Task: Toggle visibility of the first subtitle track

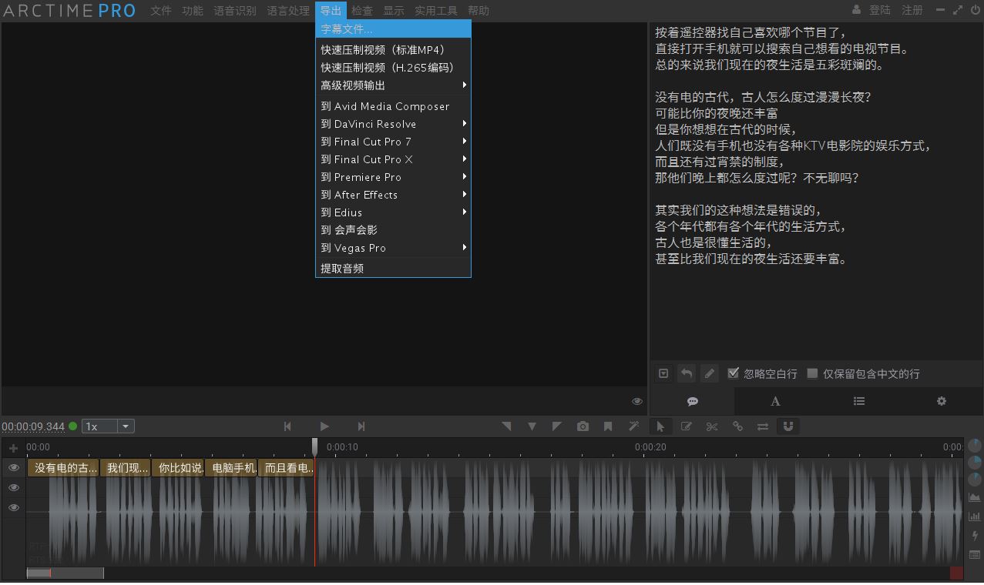Action: (x=14, y=467)
